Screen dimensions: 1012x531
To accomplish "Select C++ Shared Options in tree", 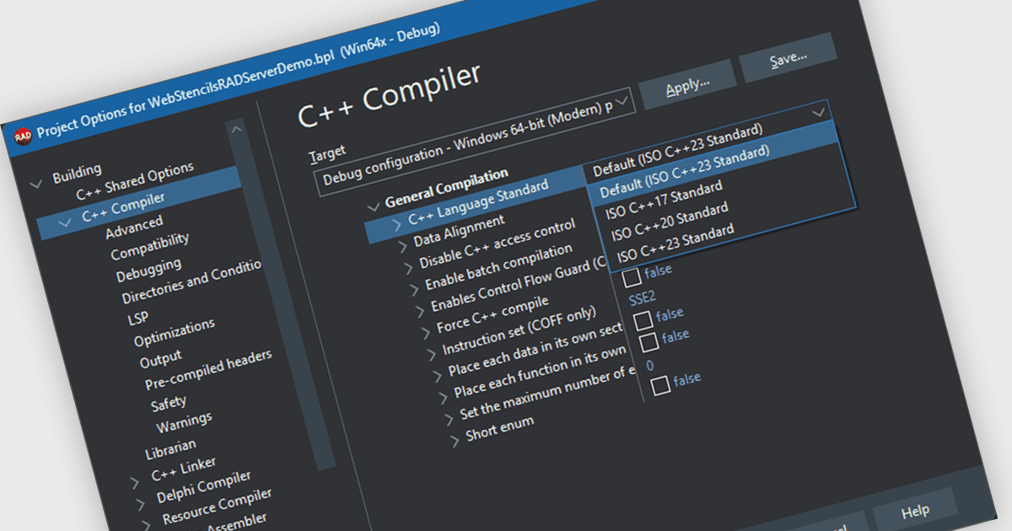I will (x=135, y=181).
